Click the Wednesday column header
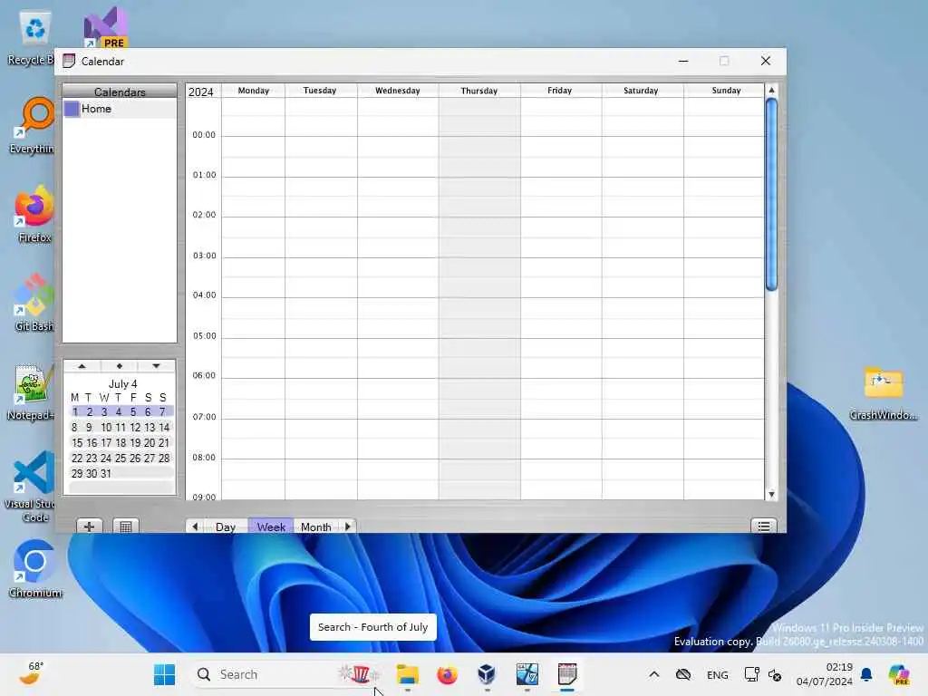This screenshot has width=928, height=696. pyautogui.click(x=398, y=91)
